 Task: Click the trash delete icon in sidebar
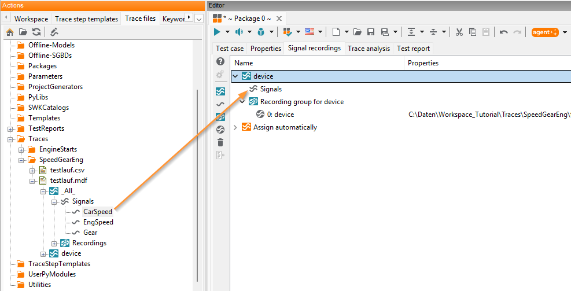point(220,142)
